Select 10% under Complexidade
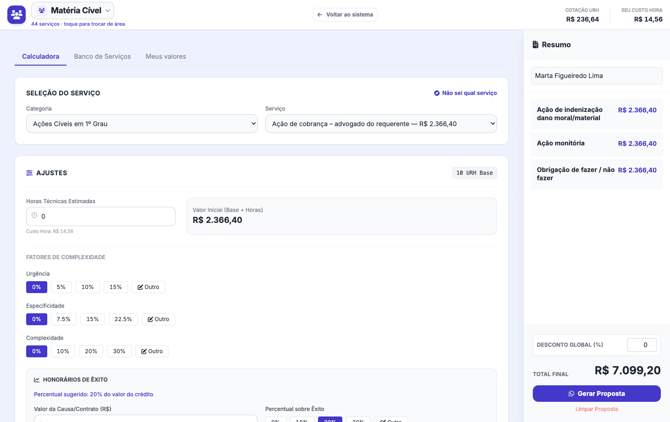This screenshot has height=422, width=670. click(63, 351)
